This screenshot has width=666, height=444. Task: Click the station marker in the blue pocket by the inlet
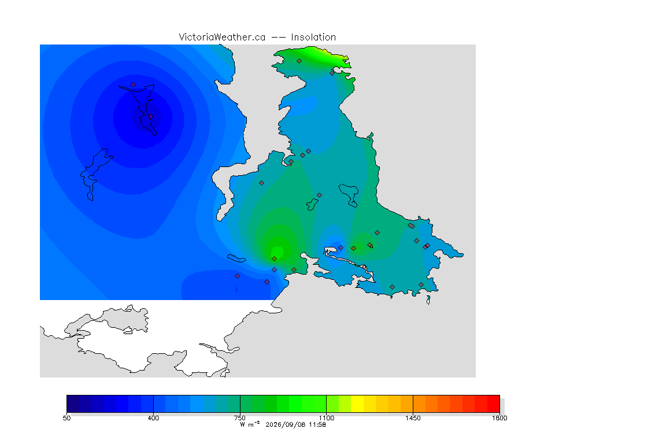point(341,247)
